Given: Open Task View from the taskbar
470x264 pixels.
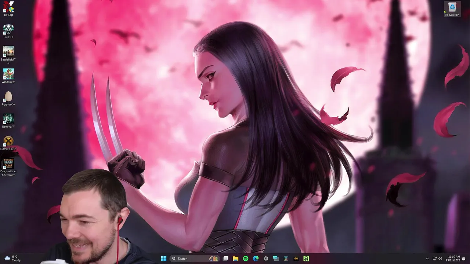Looking at the screenshot, I should coord(225,258).
